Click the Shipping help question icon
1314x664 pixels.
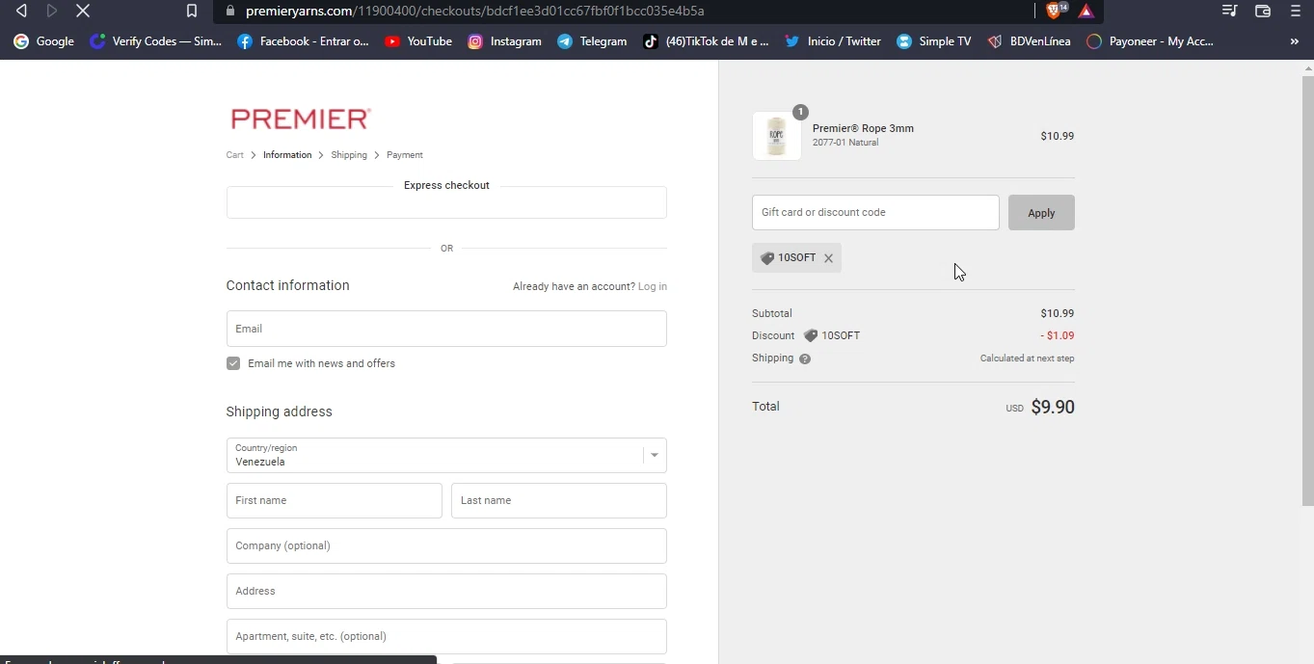click(805, 359)
